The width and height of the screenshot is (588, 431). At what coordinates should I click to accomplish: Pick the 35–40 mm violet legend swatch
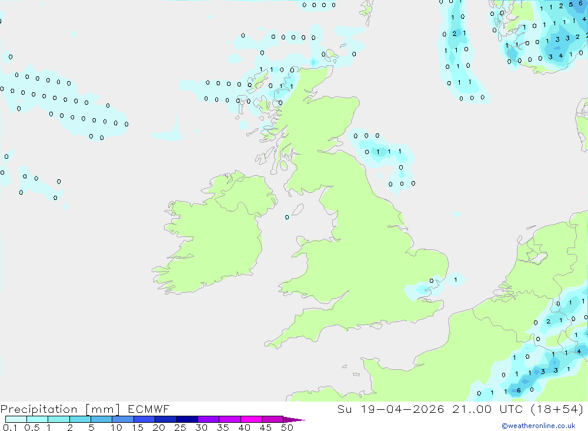(230, 419)
